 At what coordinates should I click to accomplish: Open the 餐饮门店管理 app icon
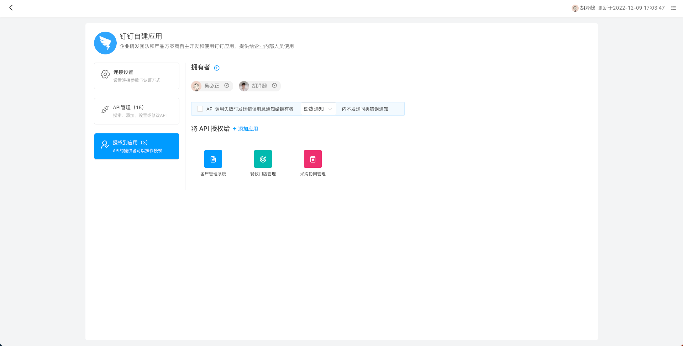pos(263,159)
